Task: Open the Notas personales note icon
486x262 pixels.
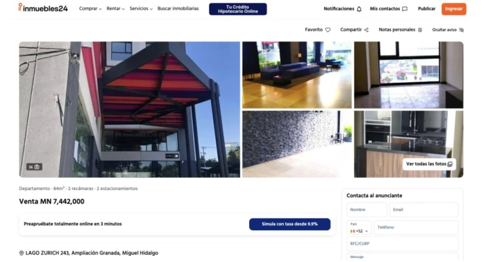Action: point(420,30)
